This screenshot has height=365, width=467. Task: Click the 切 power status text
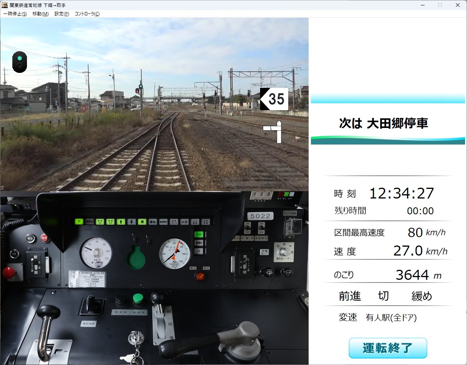[x=383, y=296]
